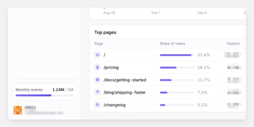Click the clock icon for /changelog
Screen dimensions: 254x127
97,105
